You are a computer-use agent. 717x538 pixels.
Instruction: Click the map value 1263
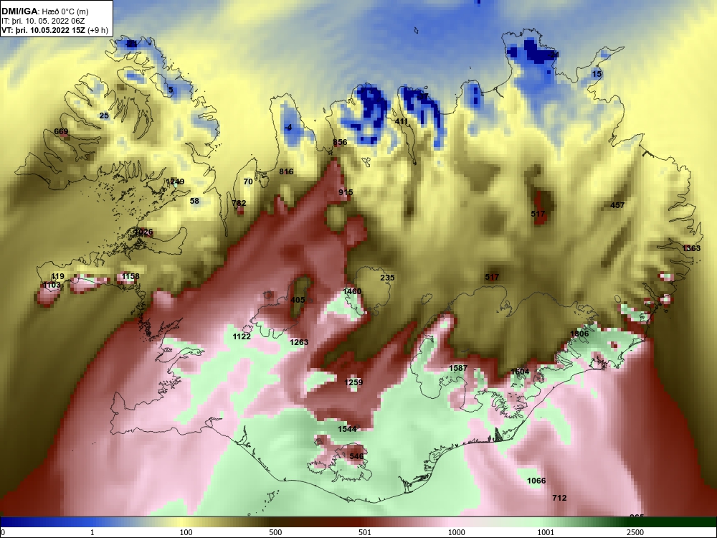point(299,342)
